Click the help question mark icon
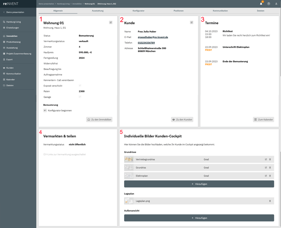The width and height of the screenshot is (281, 228). tap(269, 4)
